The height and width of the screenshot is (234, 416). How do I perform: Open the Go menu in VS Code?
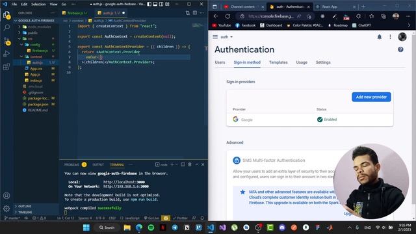(64, 5)
